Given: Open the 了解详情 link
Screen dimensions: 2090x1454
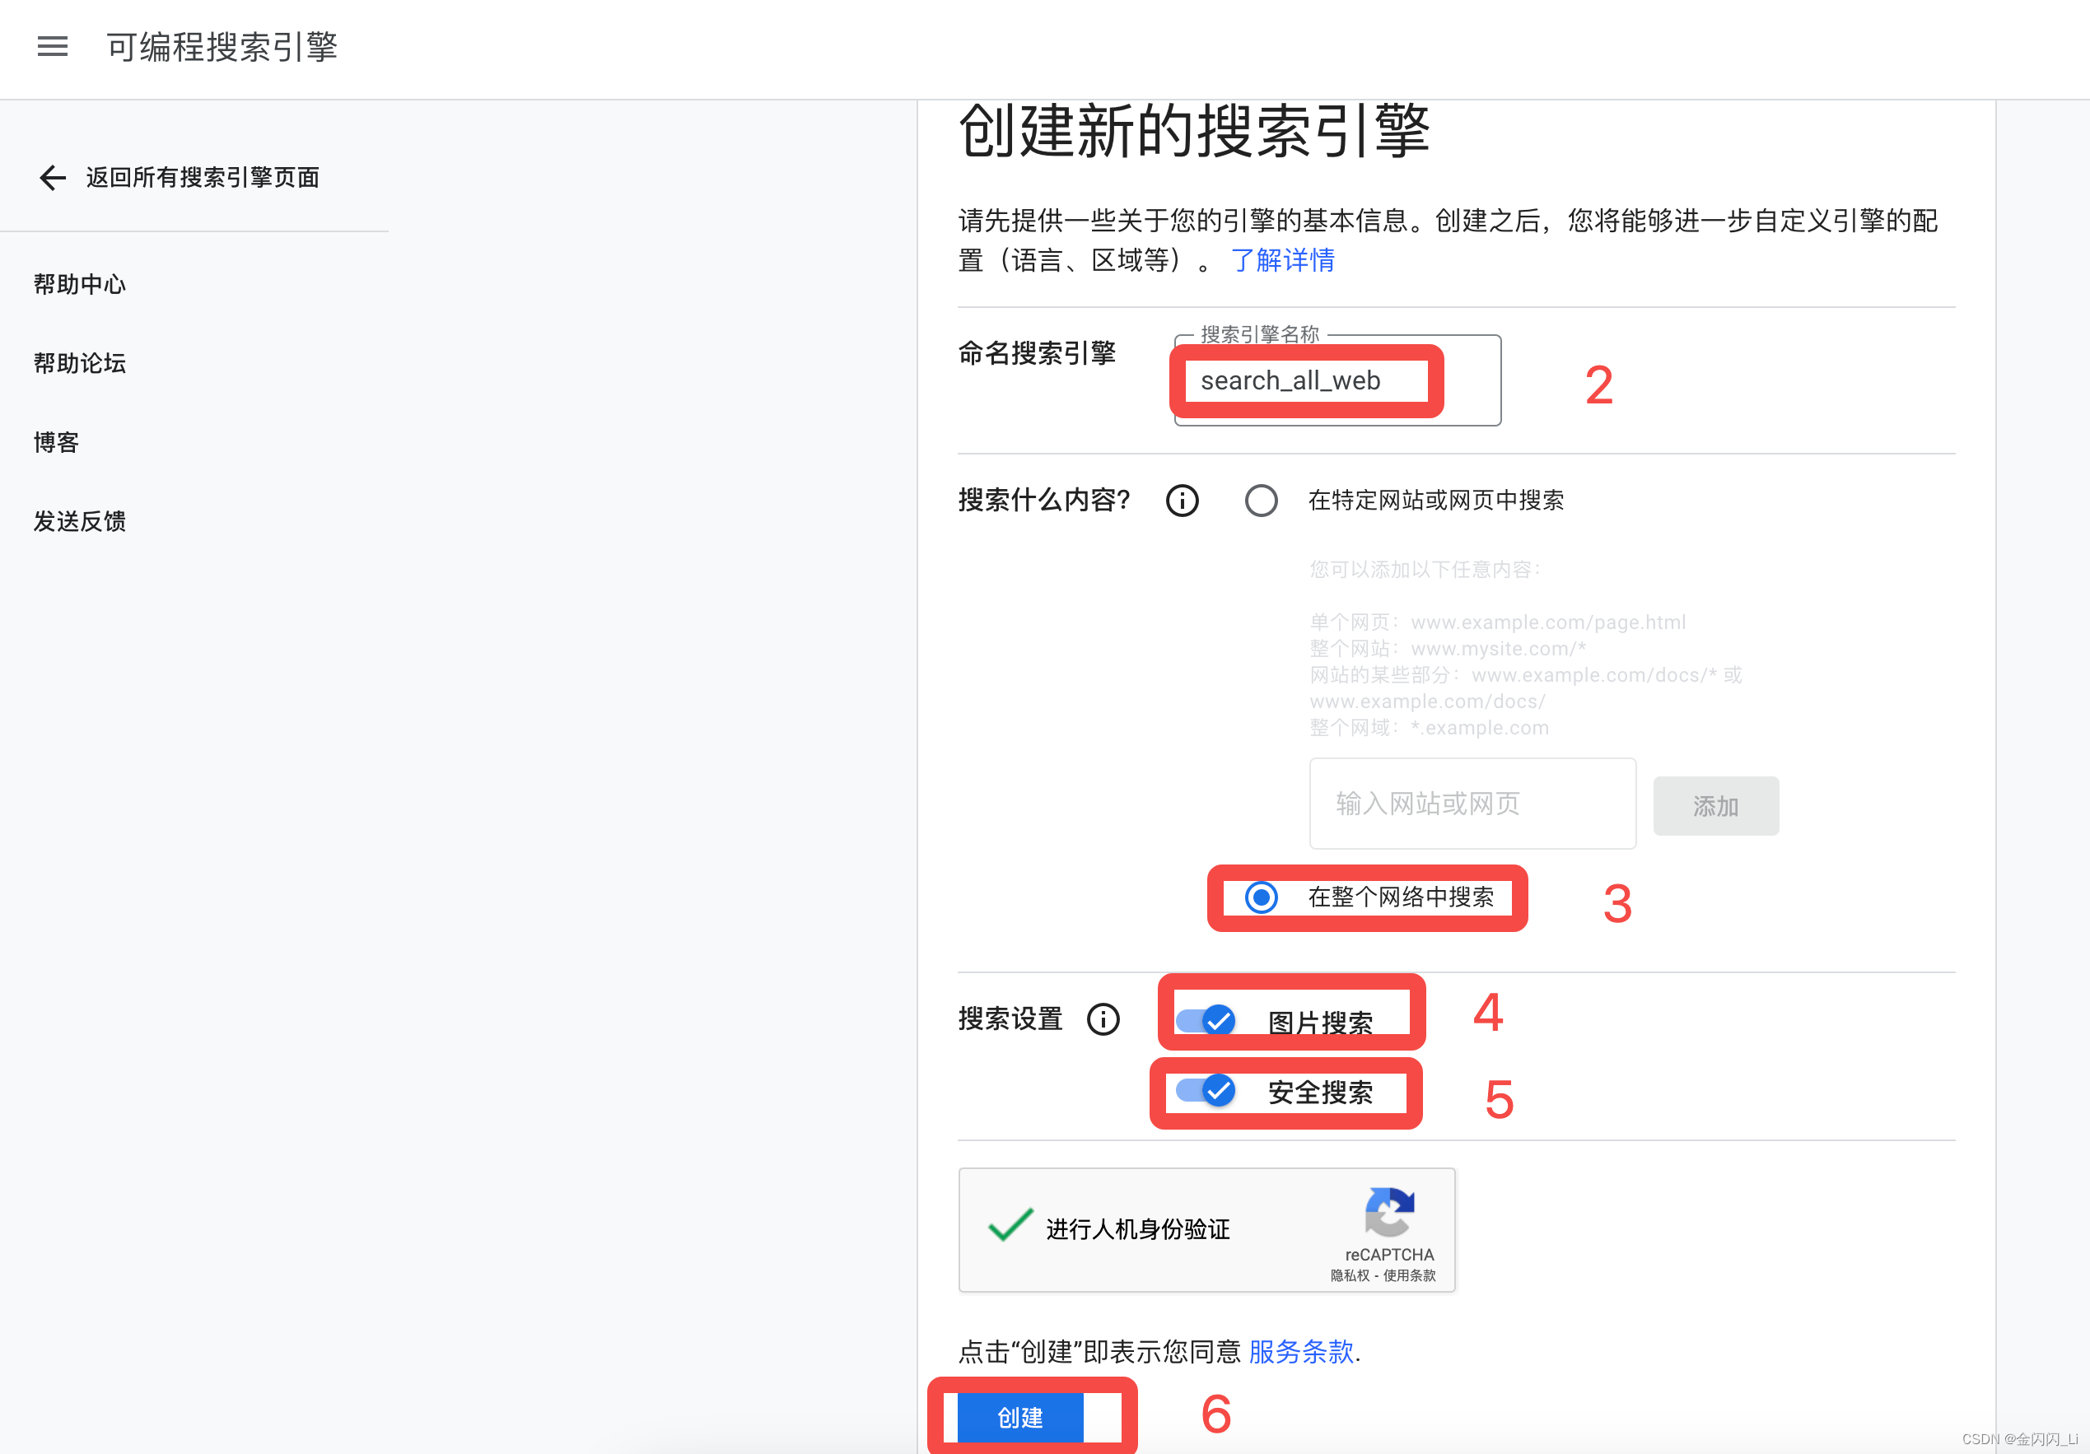Looking at the screenshot, I should click(1283, 261).
